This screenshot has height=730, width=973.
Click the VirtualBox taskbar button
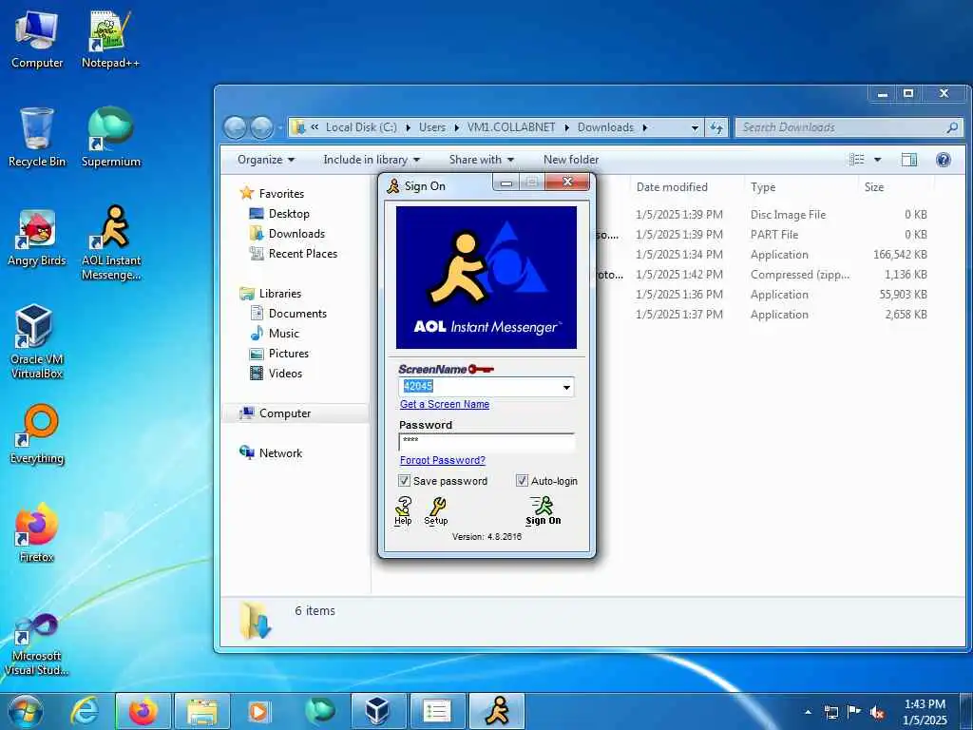(x=378, y=711)
